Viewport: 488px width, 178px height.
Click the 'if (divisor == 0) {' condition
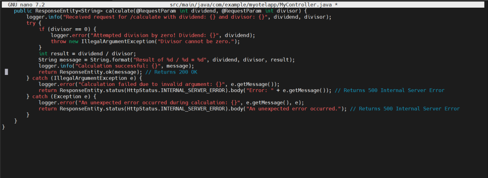coord(68,29)
